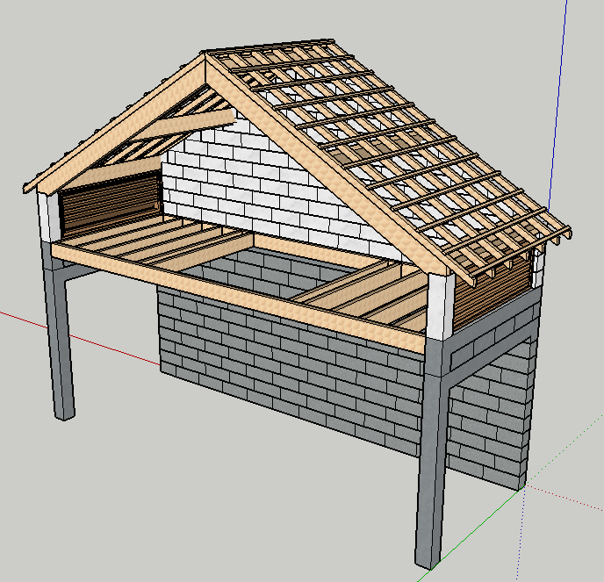Click the white post atop the left column
The width and height of the screenshot is (604, 582).
49,217
